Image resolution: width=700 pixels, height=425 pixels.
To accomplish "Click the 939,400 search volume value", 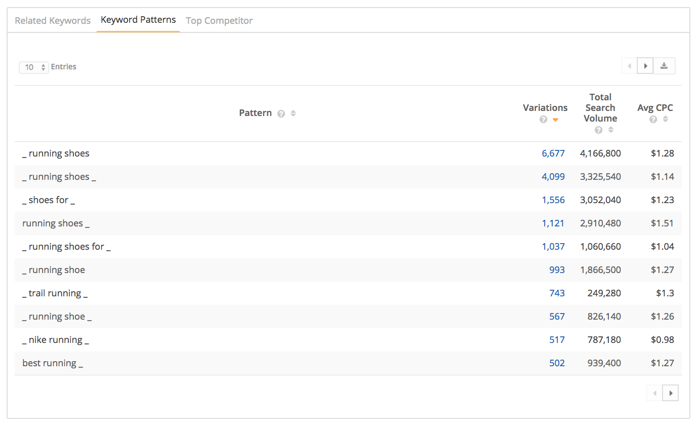I will [604, 363].
